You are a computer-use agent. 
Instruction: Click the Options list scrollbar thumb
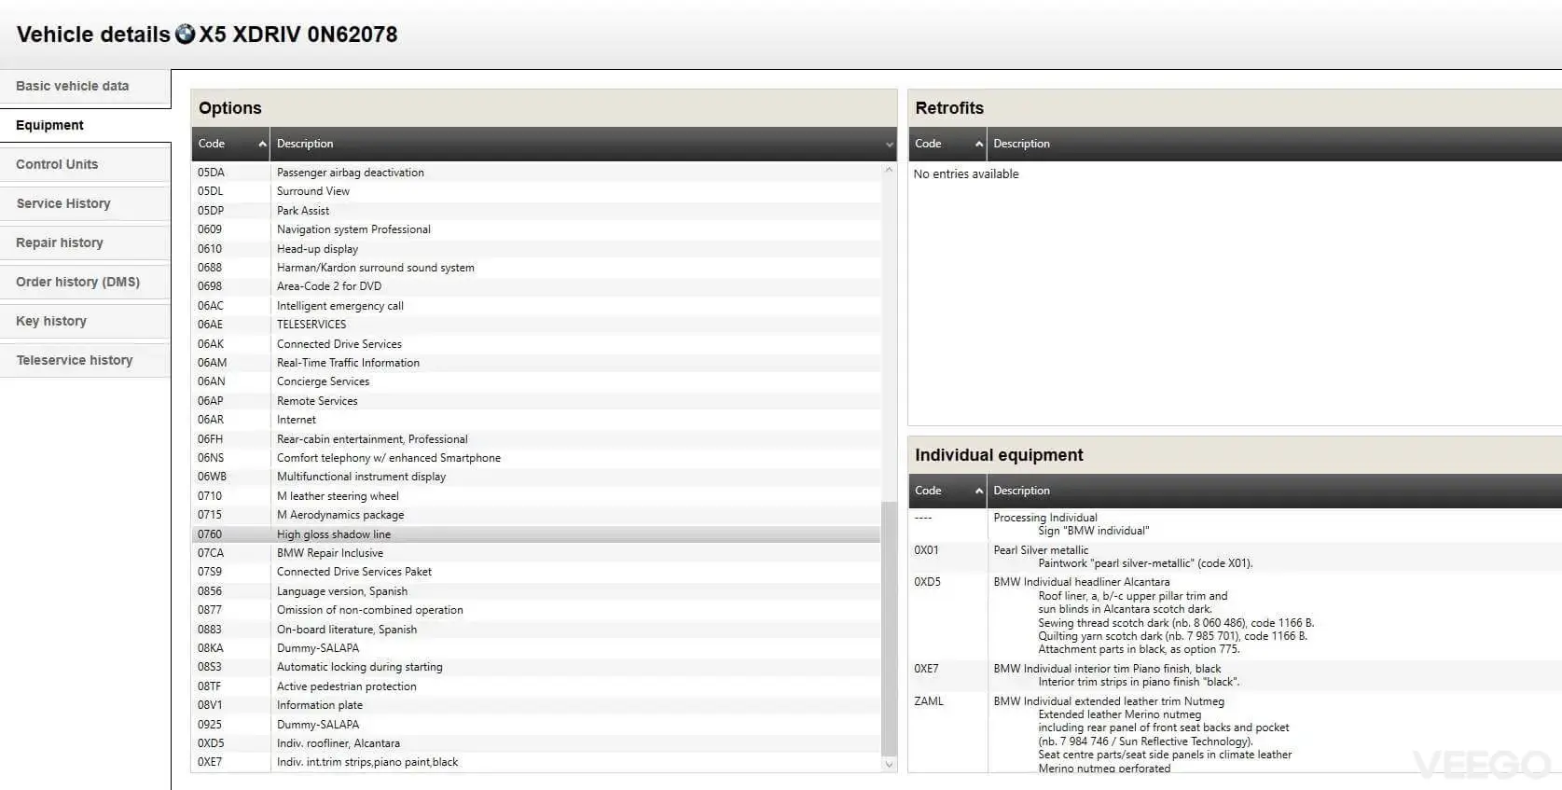coord(889,629)
